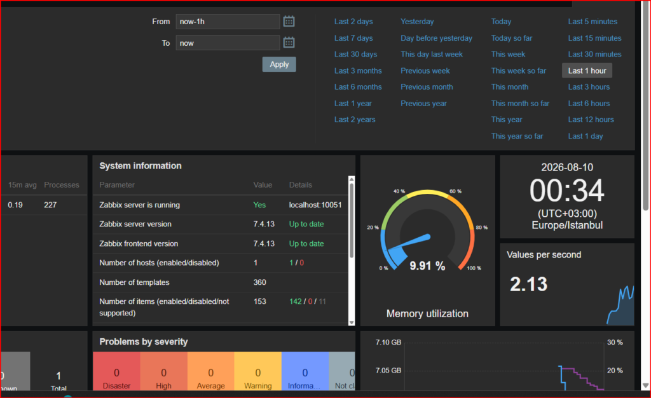Click the values per second sparkline graph

point(620,305)
